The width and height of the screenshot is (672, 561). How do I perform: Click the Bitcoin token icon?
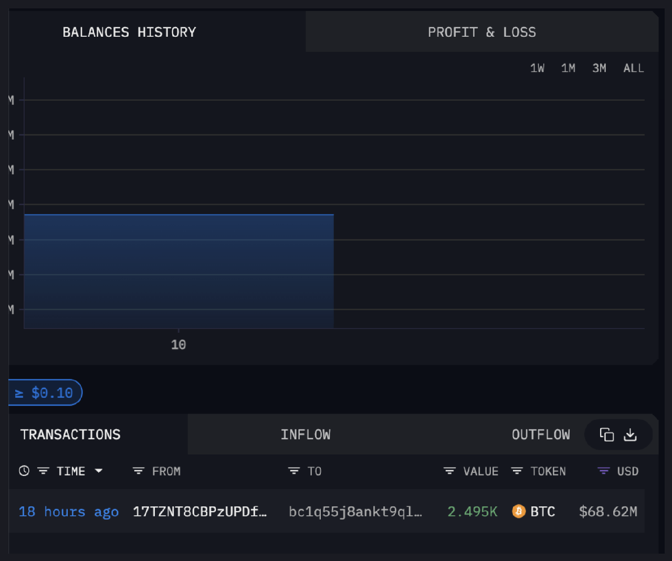(x=519, y=511)
